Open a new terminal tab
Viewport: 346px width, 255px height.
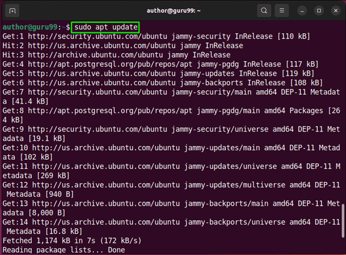pos(13,11)
